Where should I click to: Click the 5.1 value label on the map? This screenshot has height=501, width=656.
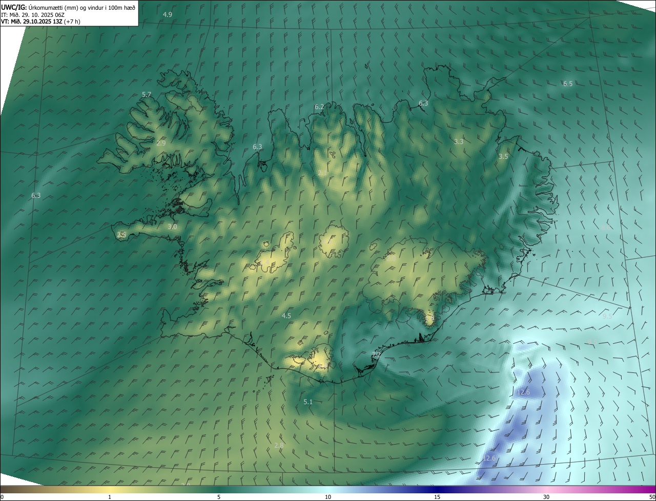[308, 402]
